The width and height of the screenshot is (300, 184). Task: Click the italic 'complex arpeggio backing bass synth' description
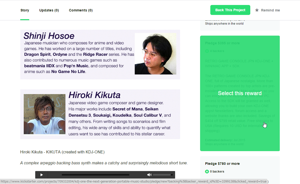click(104, 163)
